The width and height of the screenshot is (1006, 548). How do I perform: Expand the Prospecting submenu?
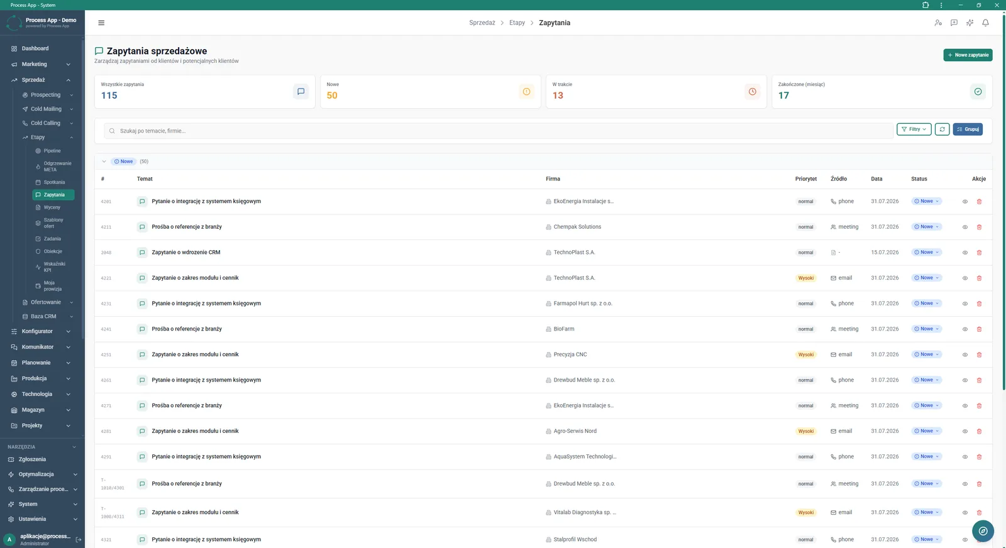click(48, 95)
